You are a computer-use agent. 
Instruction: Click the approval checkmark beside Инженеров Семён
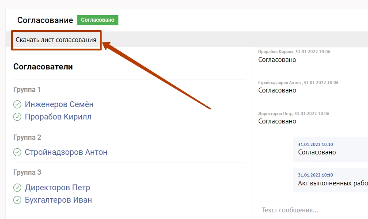17,105
